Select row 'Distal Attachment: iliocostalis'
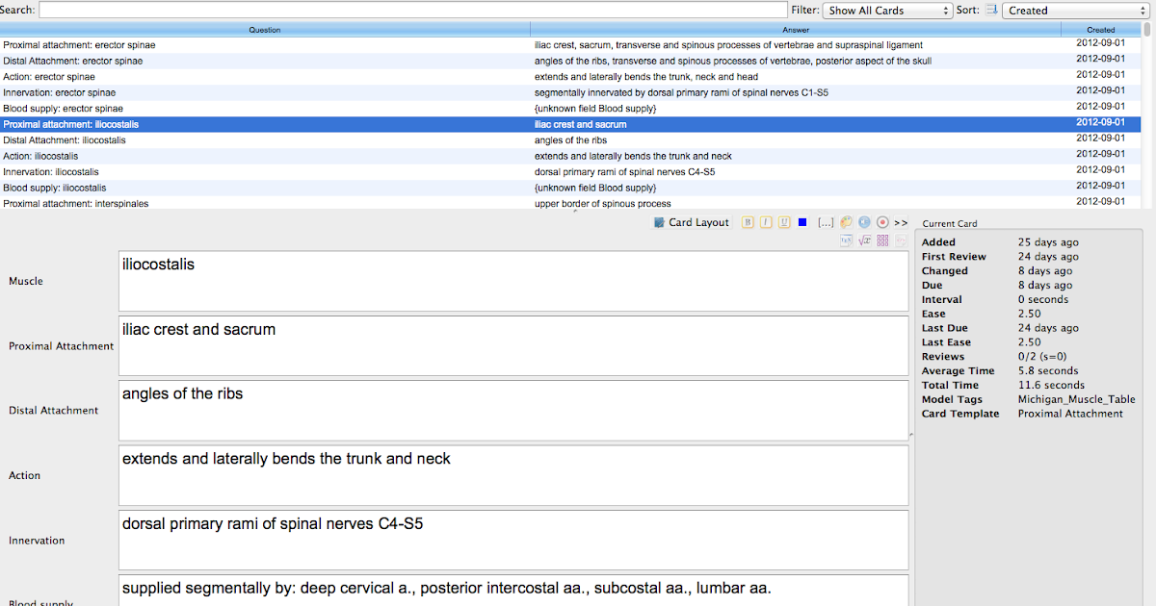This screenshot has height=606, width=1156. [x=570, y=140]
